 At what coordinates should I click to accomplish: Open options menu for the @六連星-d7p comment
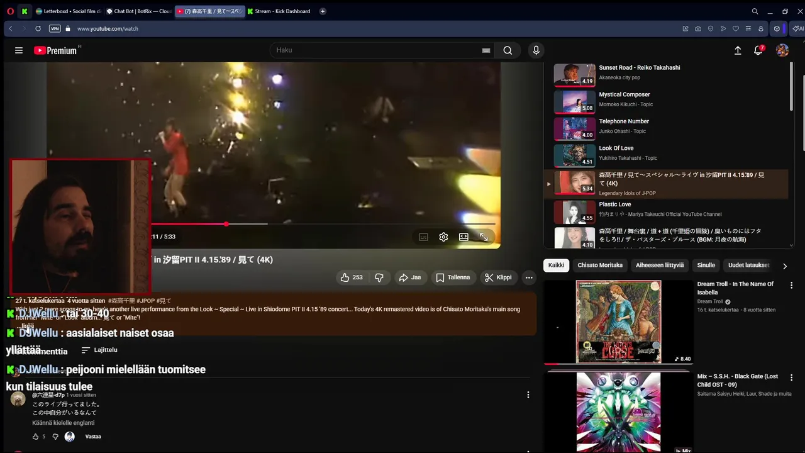(x=528, y=395)
